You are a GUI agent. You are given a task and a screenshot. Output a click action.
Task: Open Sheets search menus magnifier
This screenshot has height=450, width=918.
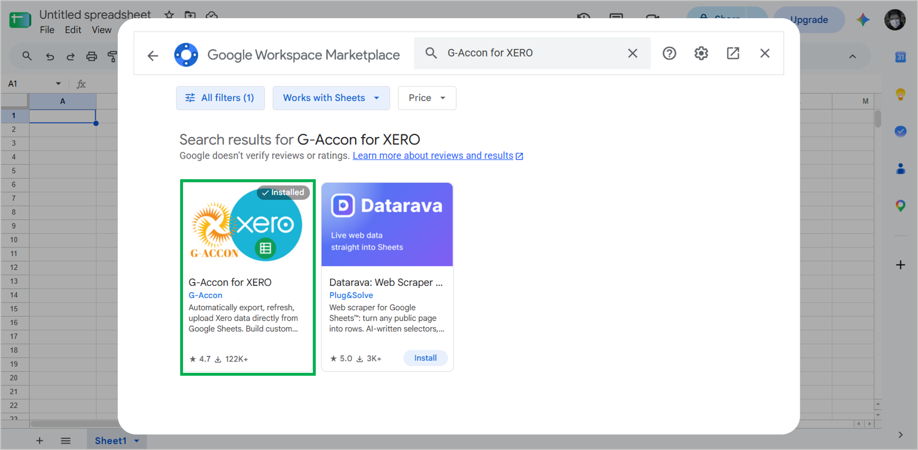pyautogui.click(x=27, y=56)
